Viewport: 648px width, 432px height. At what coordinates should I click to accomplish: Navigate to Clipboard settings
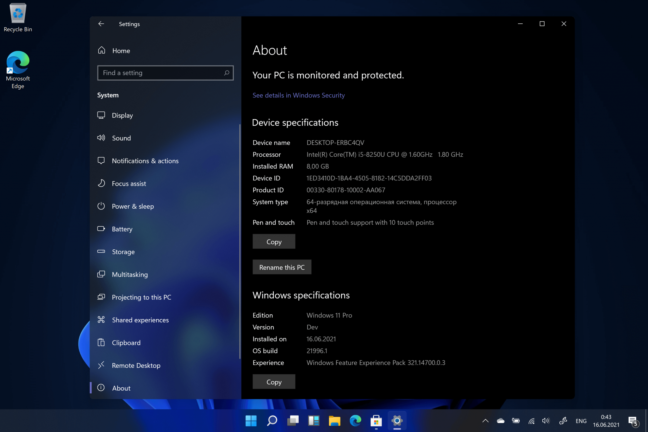tap(126, 342)
